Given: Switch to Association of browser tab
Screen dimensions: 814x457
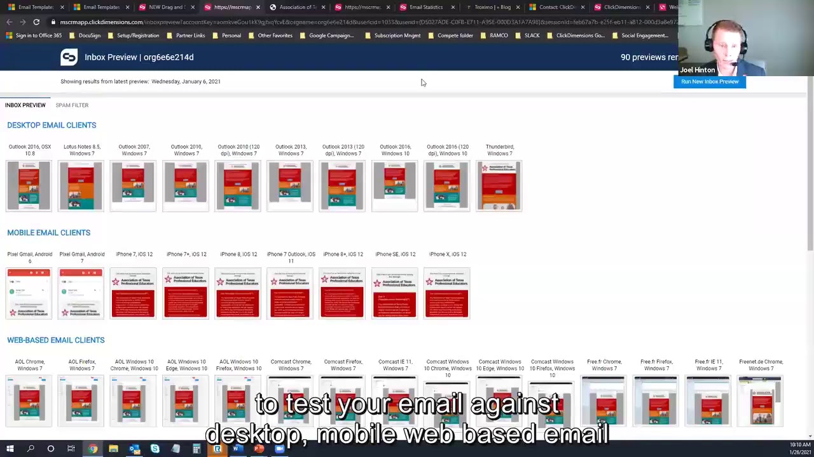Looking at the screenshot, I should tap(298, 7).
